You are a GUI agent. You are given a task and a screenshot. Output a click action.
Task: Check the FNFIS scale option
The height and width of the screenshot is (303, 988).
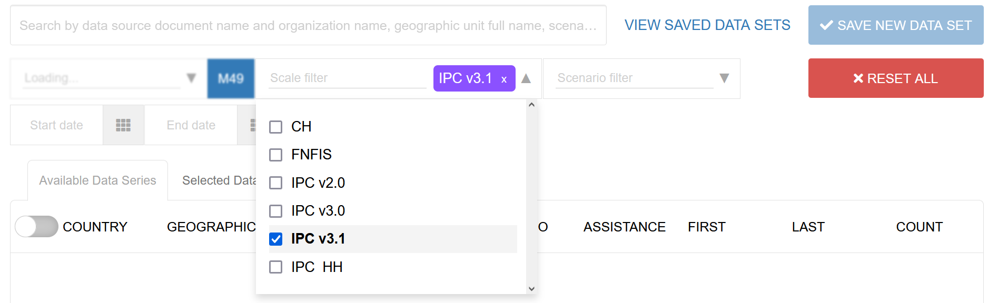click(x=275, y=155)
